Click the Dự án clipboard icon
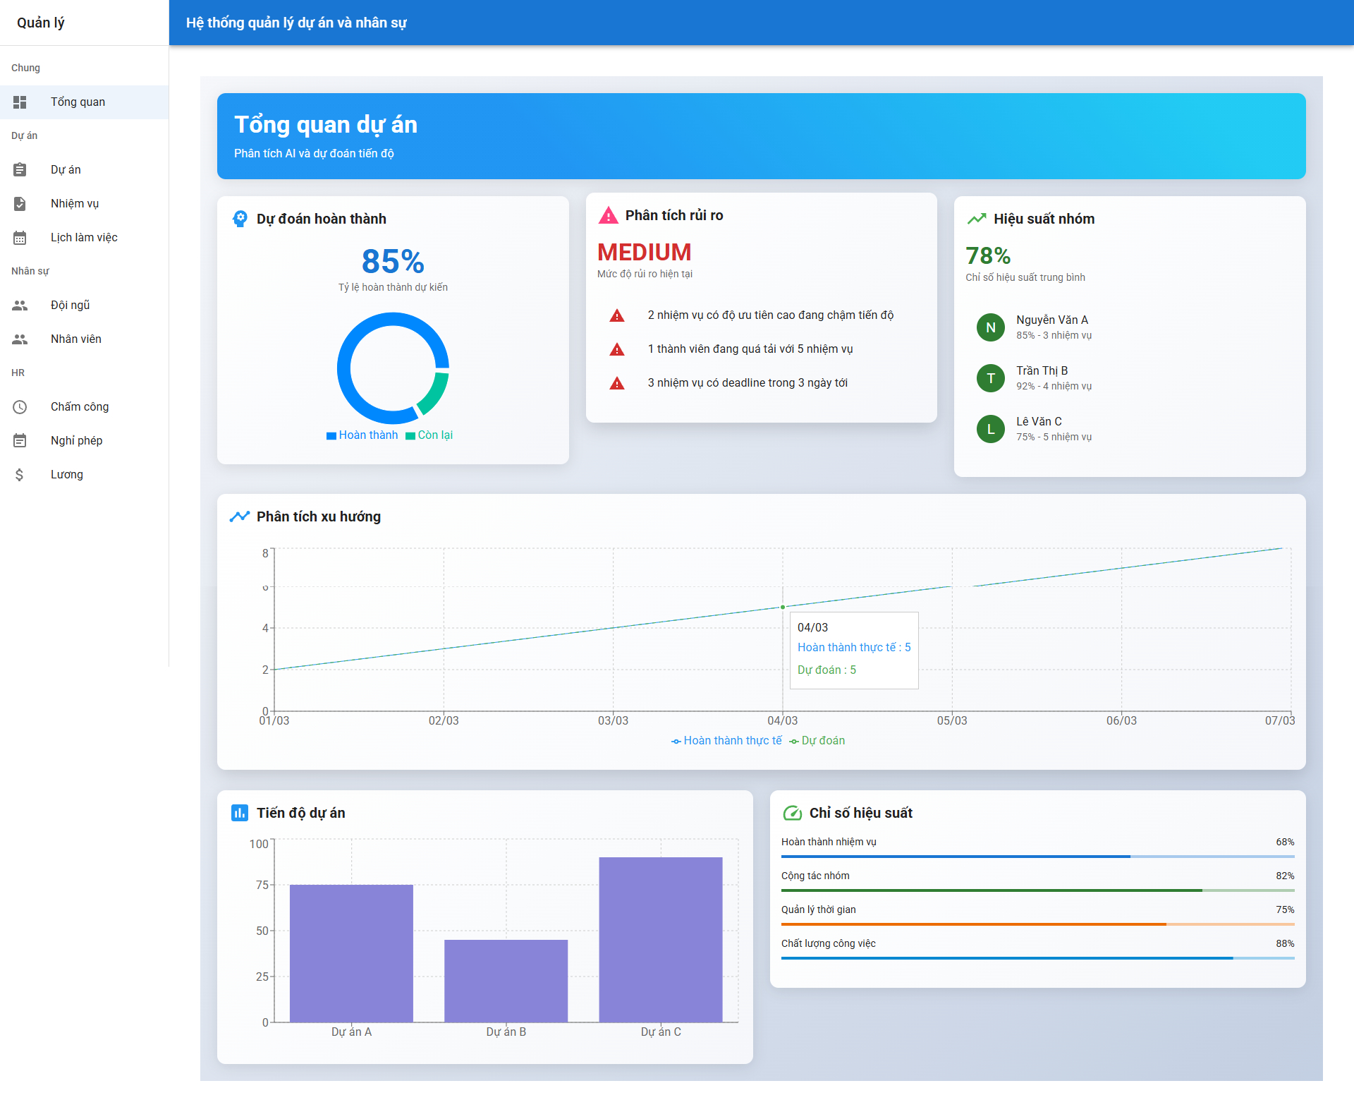The height and width of the screenshot is (1112, 1354). (x=20, y=170)
